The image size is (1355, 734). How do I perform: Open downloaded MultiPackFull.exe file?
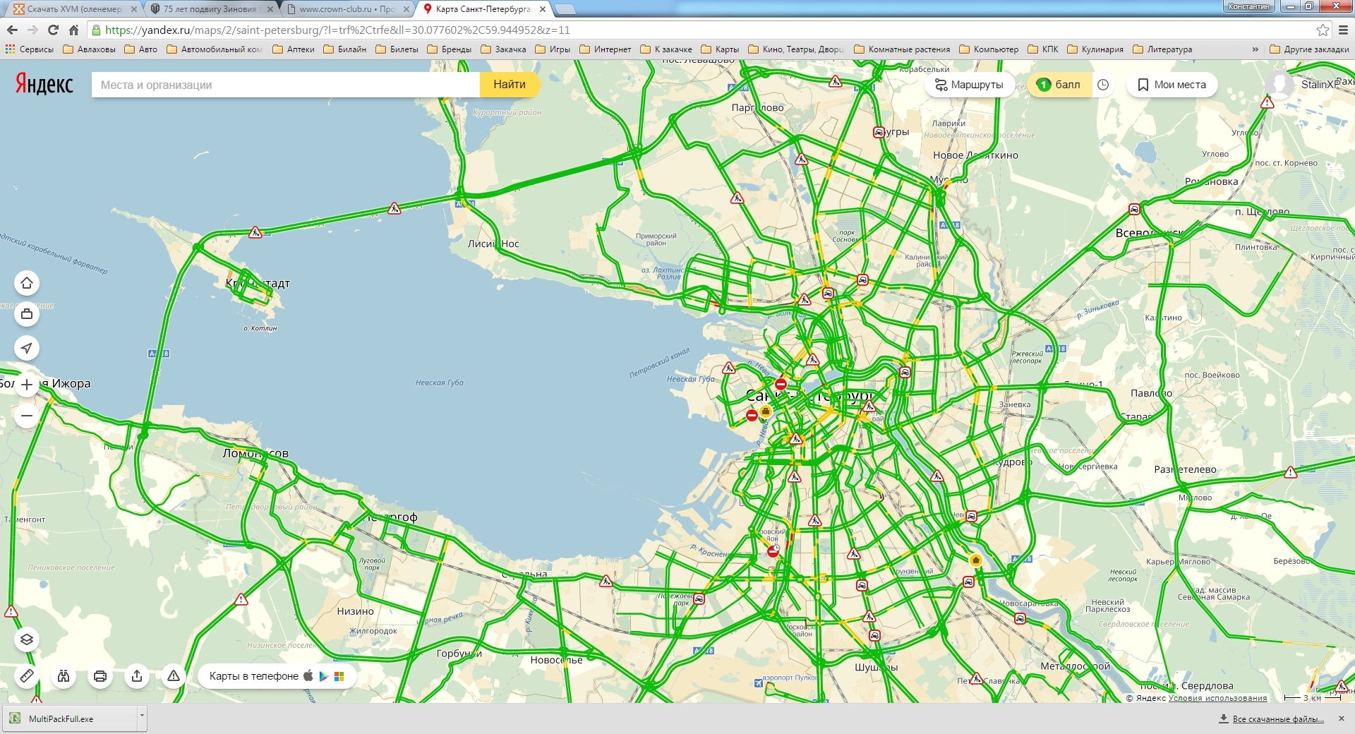(69, 718)
